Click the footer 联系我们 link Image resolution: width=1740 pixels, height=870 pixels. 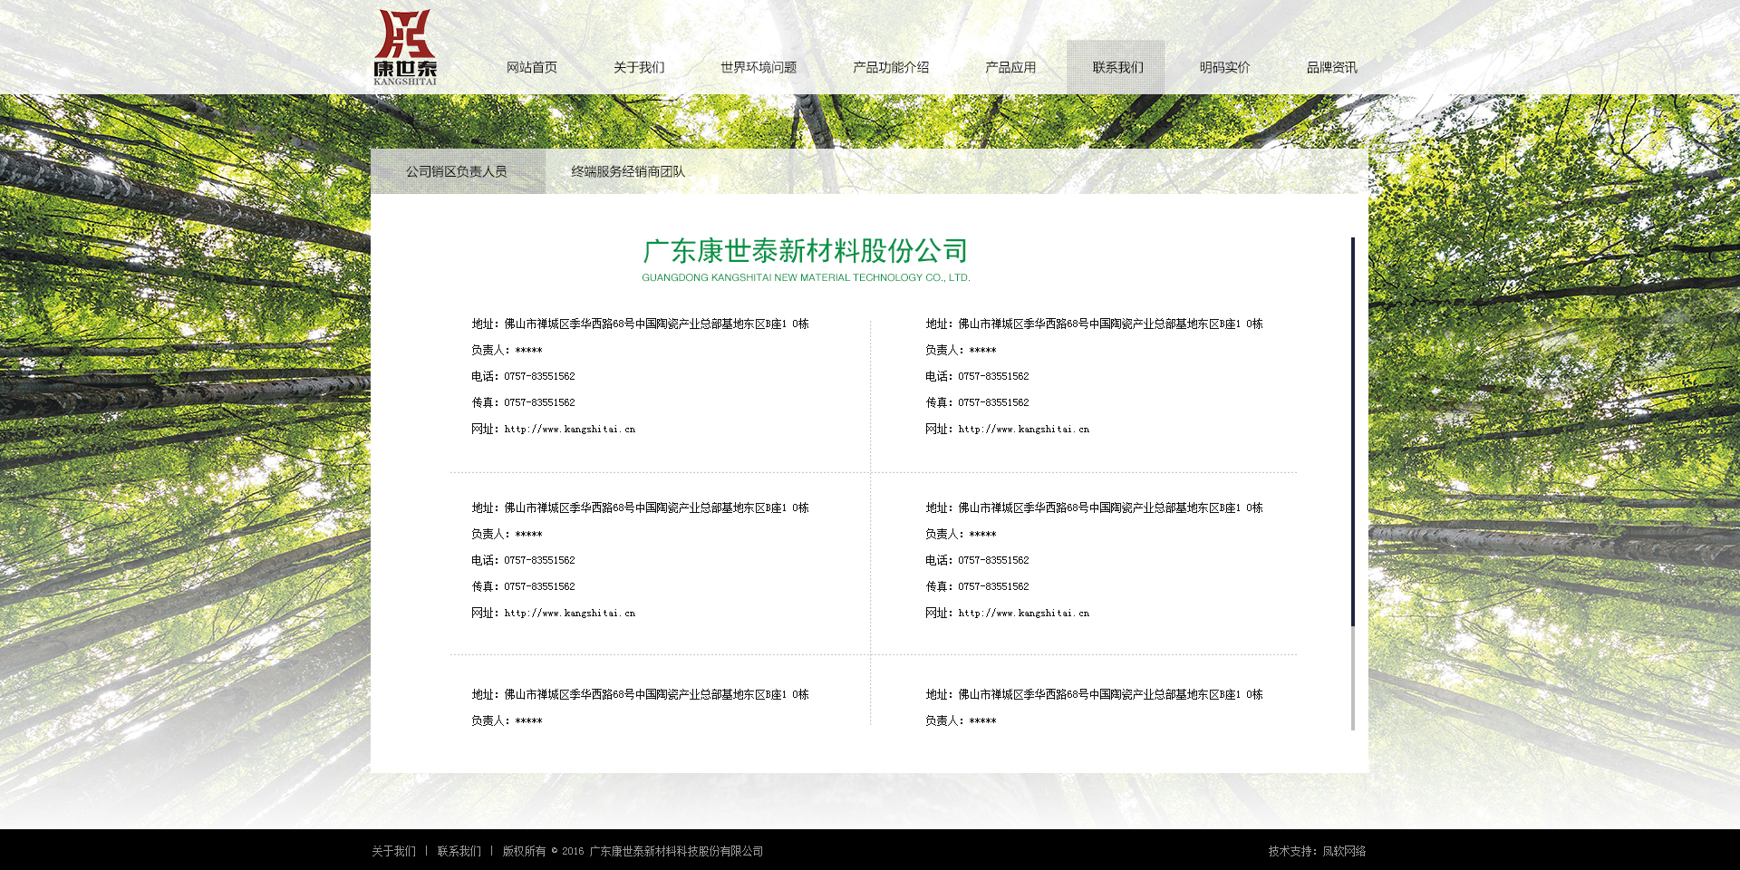pos(459,852)
